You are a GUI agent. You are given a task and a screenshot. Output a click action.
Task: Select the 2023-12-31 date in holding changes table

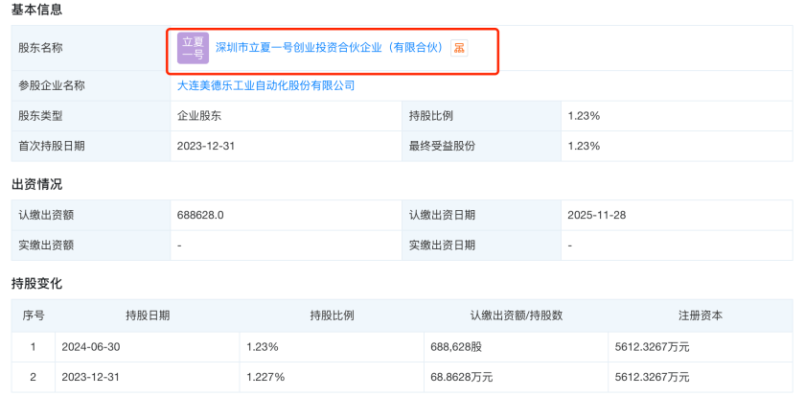click(148, 378)
